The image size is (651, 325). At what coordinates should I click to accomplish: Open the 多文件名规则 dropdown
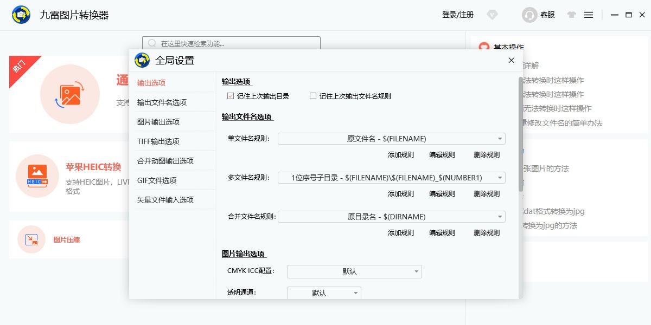391,178
